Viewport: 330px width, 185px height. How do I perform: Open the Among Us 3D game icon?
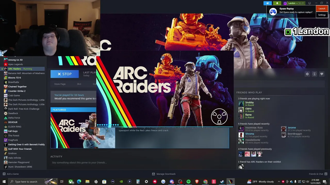pos(6,60)
